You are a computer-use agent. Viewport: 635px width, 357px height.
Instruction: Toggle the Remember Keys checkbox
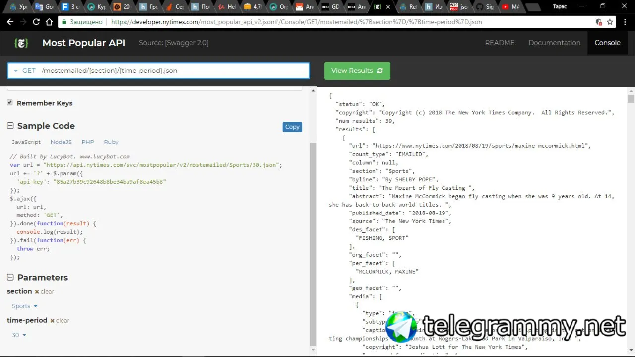pyautogui.click(x=10, y=102)
